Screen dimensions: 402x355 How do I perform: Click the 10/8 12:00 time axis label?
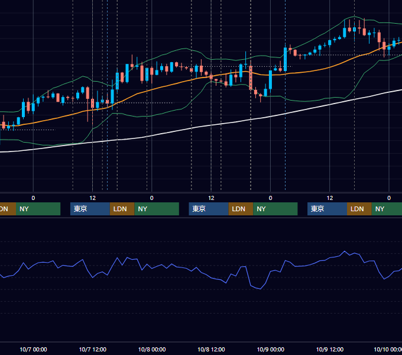click(211, 349)
